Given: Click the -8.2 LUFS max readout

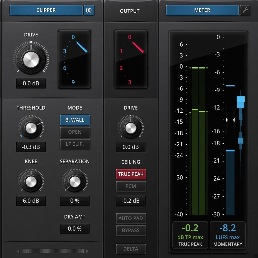Looking at the screenshot, I should pyautogui.click(x=228, y=235).
